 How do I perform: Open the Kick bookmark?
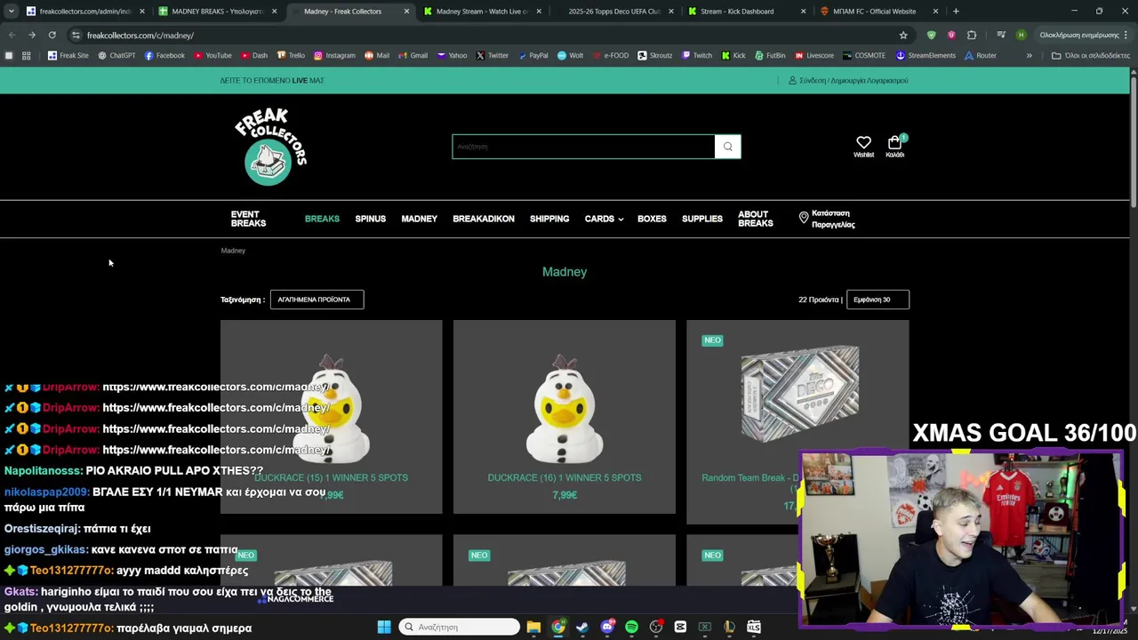733,55
